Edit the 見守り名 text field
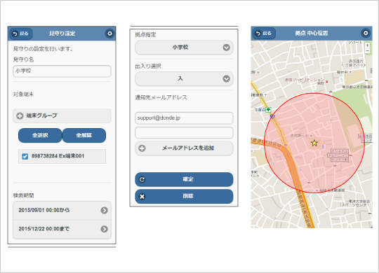Viewport: 379px width, 273px height. click(x=62, y=71)
